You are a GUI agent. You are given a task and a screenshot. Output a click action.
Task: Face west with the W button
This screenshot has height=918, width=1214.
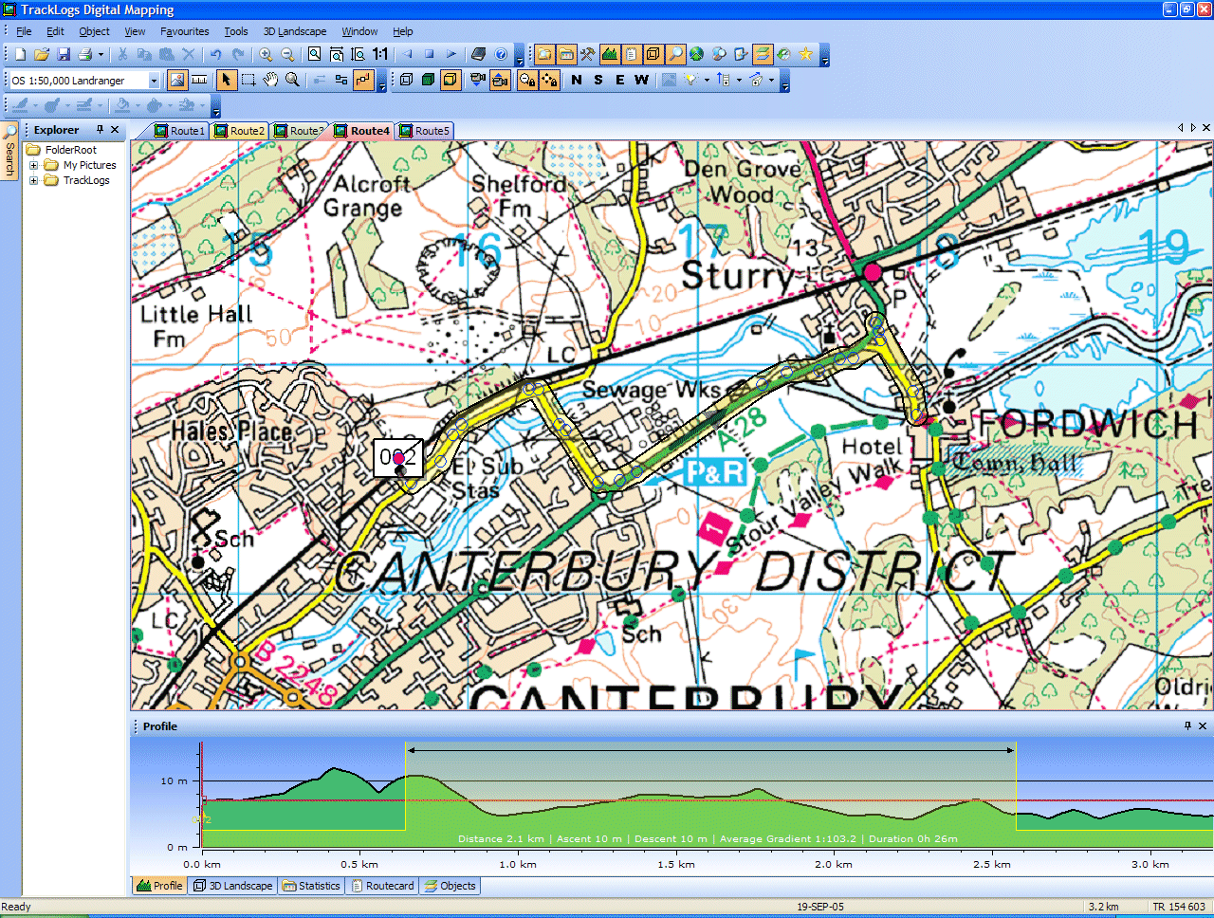[642, 80]
